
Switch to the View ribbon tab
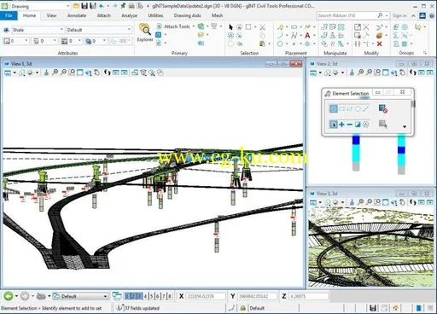[x=51, y=15]
